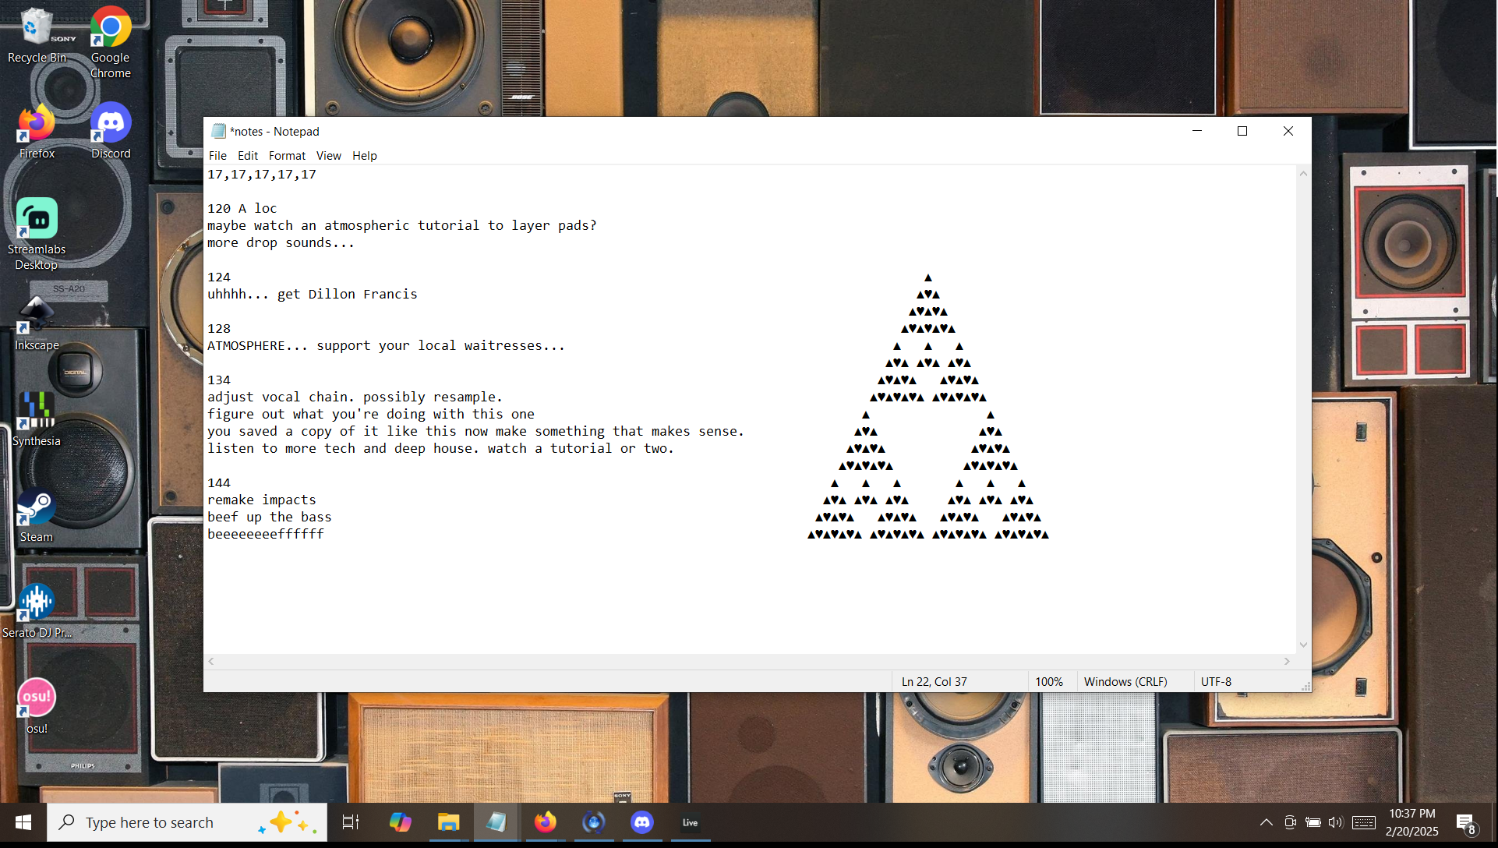The image size is (1498, 848).
Task: Open File Explorer from the taskbar
Action: pyautogui.click(x=448, y=822)
